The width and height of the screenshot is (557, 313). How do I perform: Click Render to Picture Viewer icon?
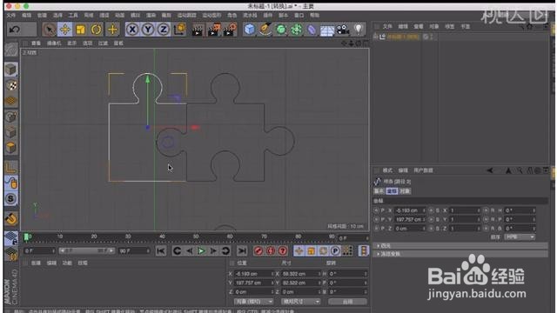(213, 30)
